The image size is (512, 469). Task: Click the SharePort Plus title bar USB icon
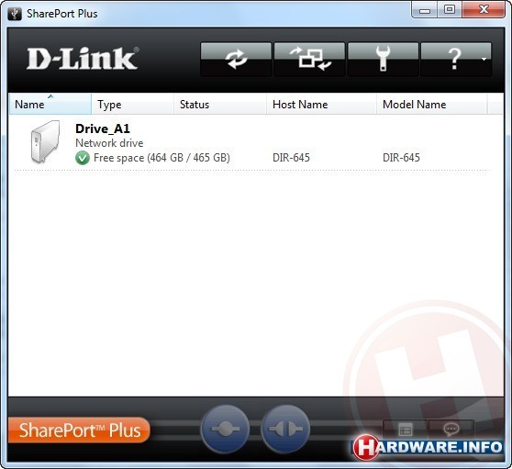(15, 14)
